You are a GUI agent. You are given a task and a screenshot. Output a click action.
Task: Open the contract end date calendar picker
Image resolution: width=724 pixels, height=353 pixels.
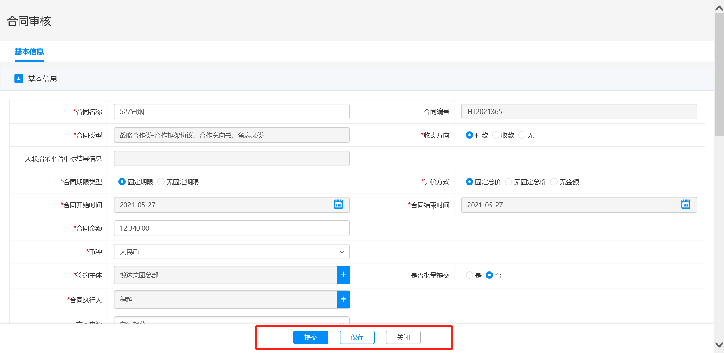click(685, 205)
